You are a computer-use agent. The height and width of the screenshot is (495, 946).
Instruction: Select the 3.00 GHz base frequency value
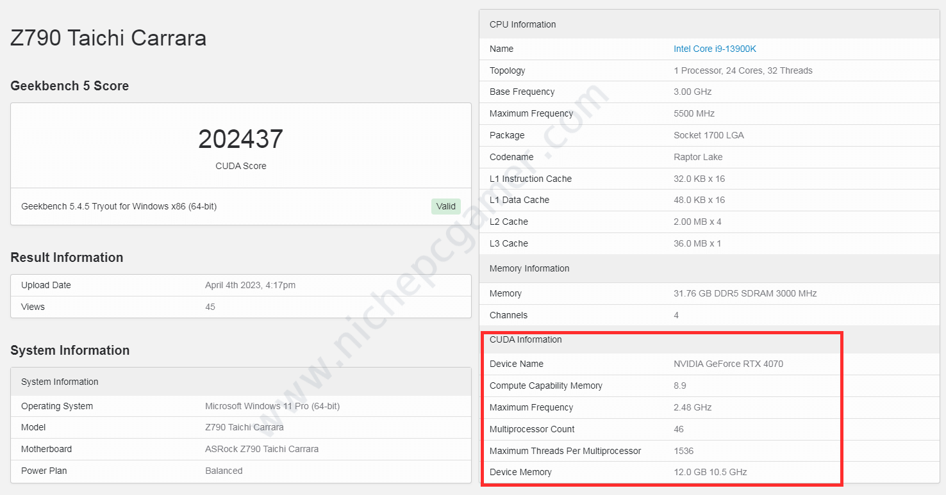(x=693, y=92)
